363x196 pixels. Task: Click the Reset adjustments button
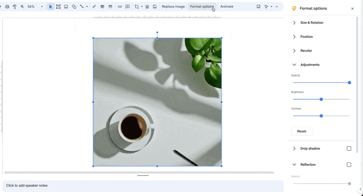click(302, 131)
